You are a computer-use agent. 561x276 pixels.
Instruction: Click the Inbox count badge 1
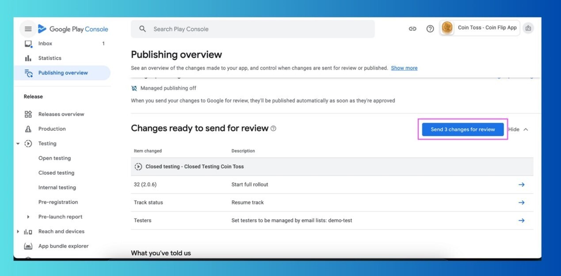[x=103, y=44]
